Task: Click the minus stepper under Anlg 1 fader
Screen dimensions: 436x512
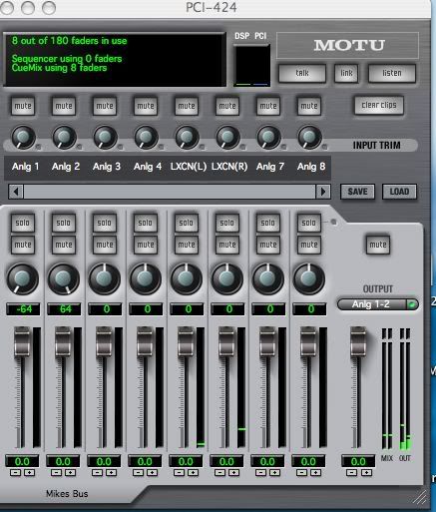Action: tap(15, 473)
